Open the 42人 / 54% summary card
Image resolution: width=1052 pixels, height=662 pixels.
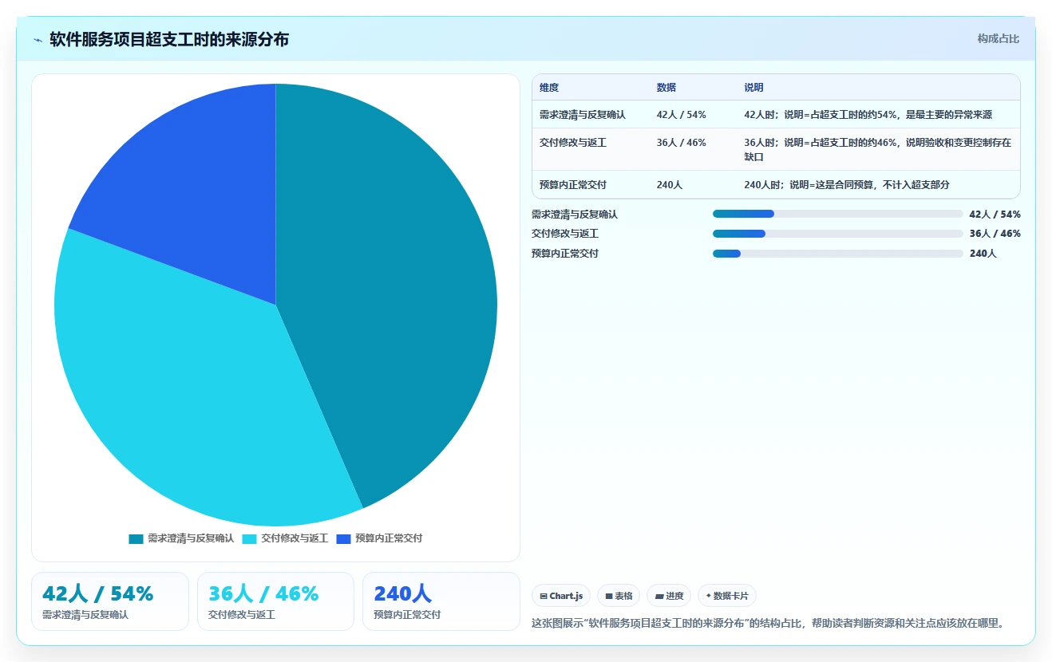110,601
